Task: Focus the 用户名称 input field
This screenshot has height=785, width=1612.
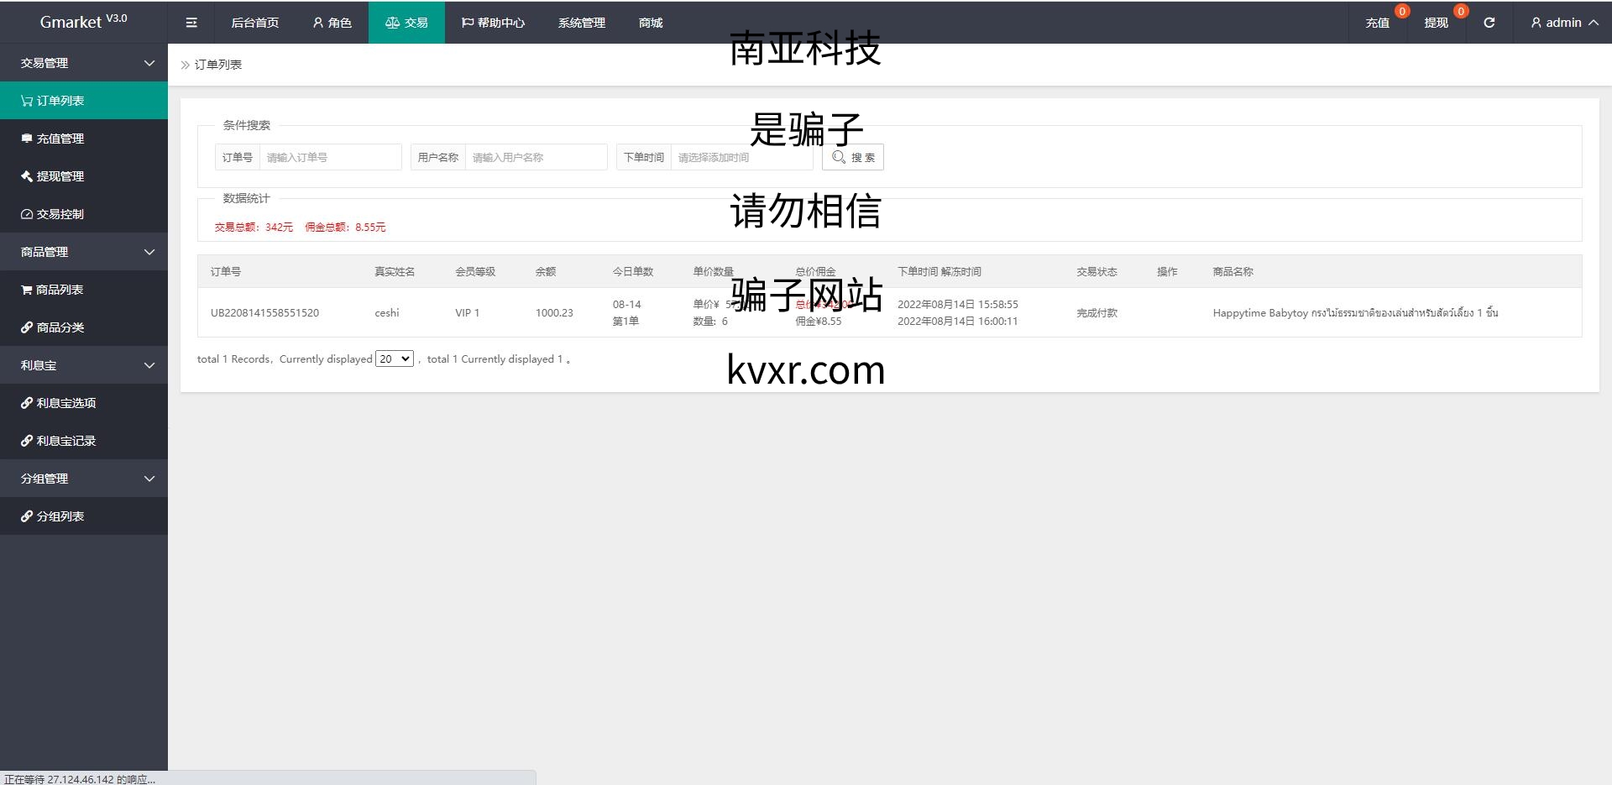Action: tap(536, 157)
